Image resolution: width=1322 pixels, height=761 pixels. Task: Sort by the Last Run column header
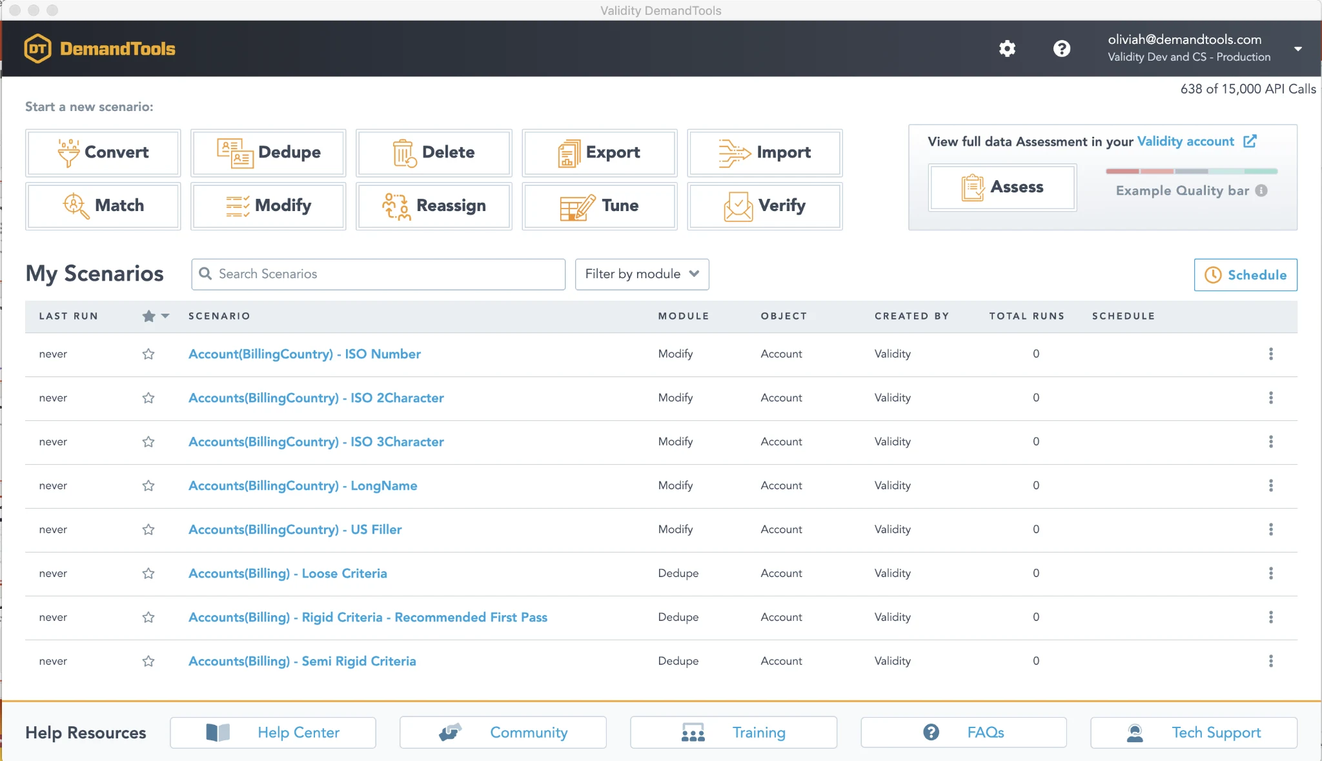pyautogui.click(x=68, y=316)
